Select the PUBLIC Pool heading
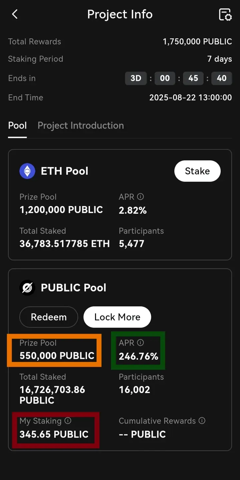Image resolution: width=240 pixels, height=480 pixels. point(74,288)
